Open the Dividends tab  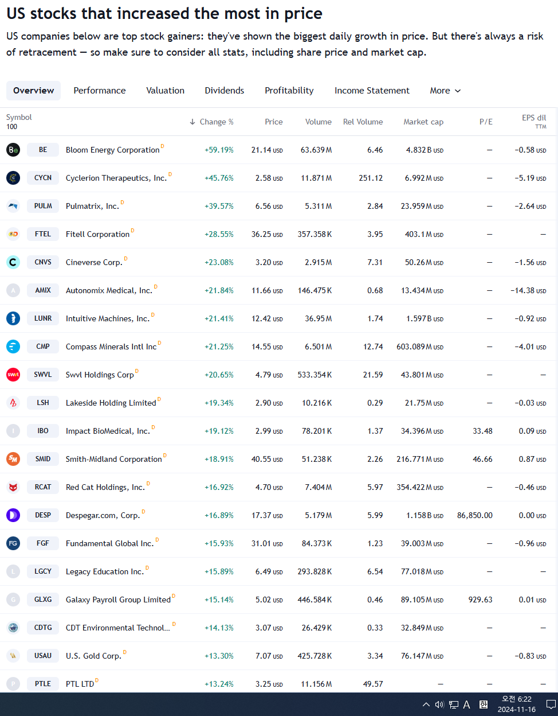pyautogui.click(x=225, y=91)
